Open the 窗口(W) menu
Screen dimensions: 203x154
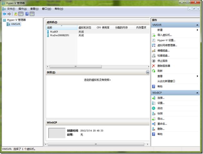pyautogui.click(x=47, y=9)
